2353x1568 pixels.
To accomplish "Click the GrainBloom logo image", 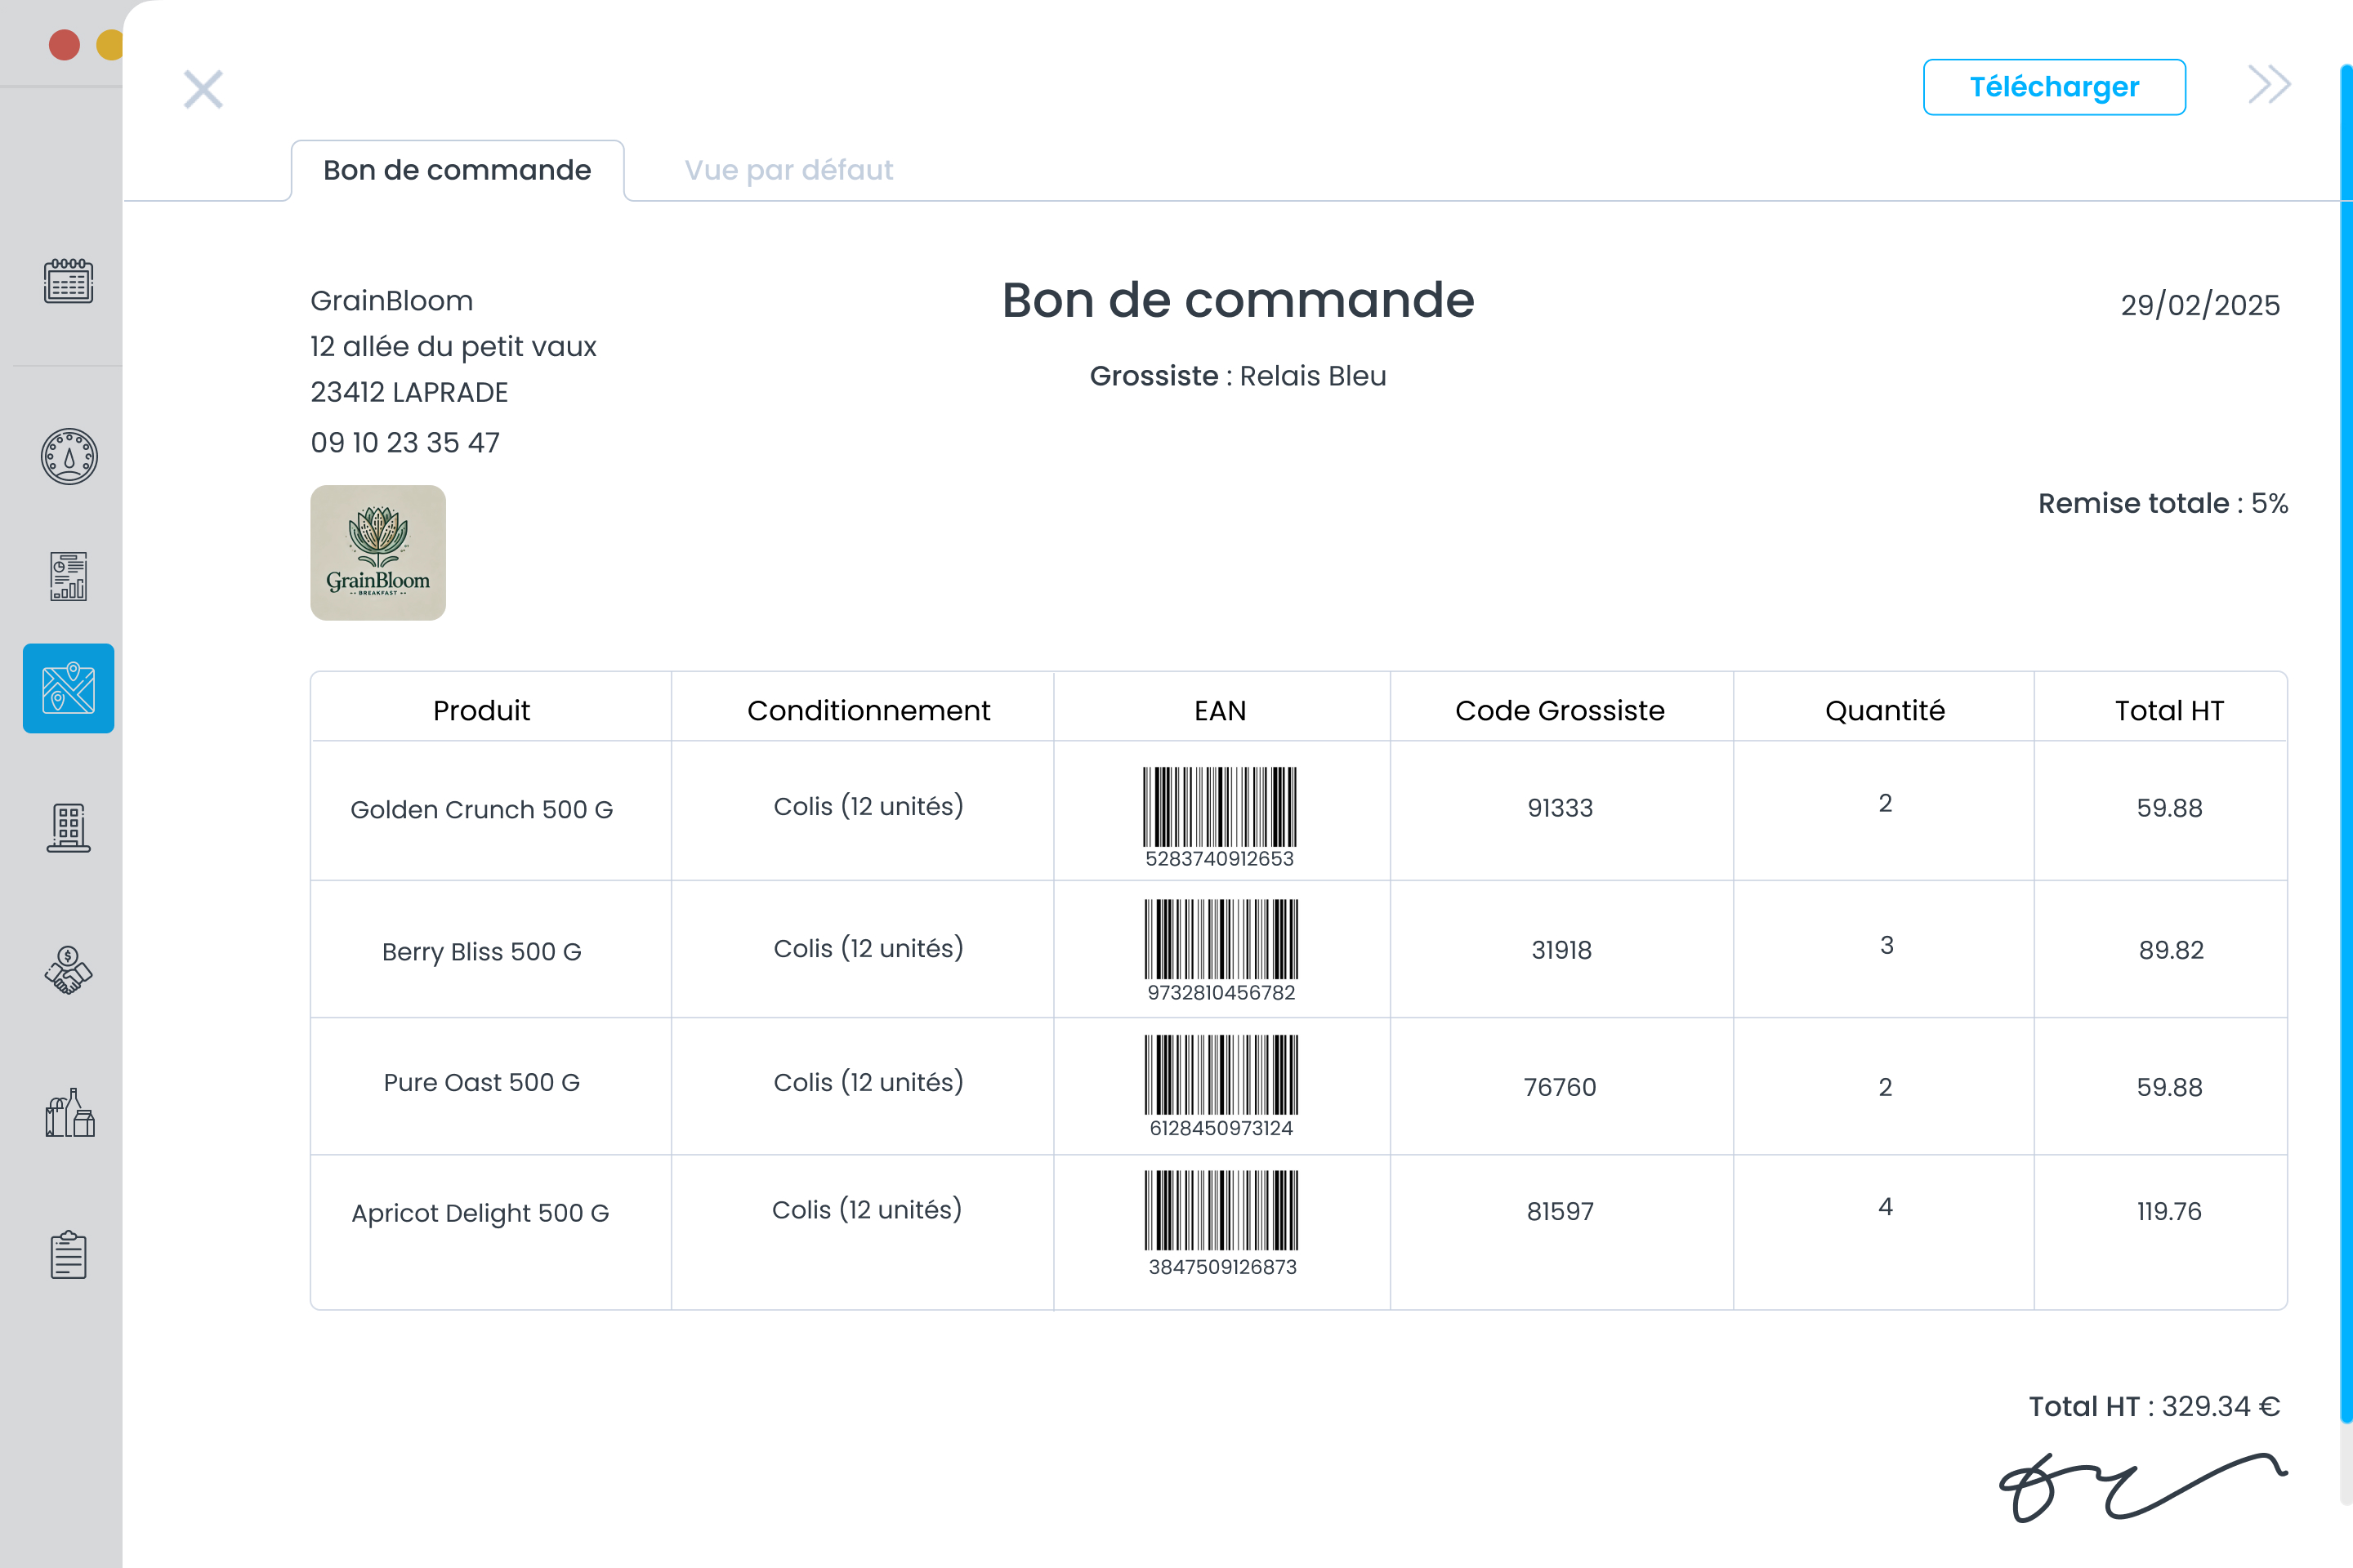I will 378,553.
